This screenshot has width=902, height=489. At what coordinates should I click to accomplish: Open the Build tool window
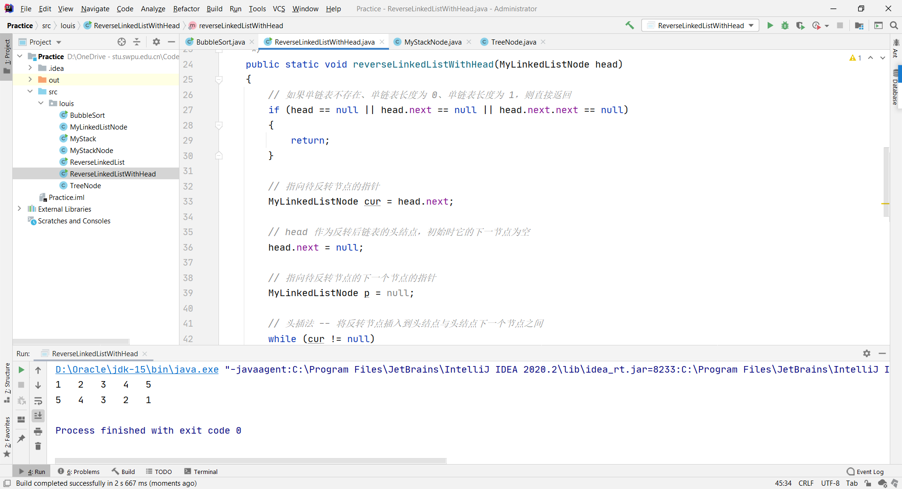click(123, 472)
